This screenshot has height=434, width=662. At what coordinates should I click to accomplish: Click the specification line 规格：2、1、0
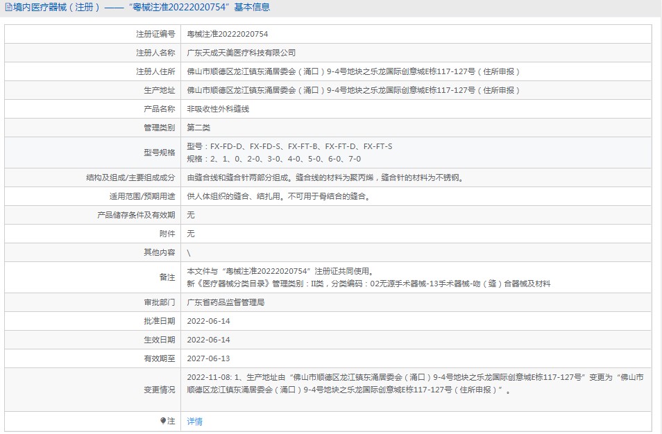(274, 159)
